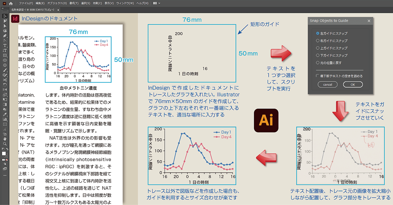Image resolution: width=393 pixels, height=205 pixels.
Task: Select the 右ガイドにスナップ radio button
Action: coord(317,40)
